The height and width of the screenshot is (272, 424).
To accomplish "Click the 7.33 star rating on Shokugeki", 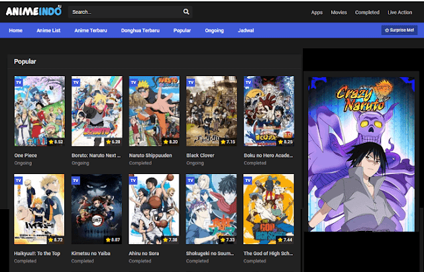I will [227, 240].
